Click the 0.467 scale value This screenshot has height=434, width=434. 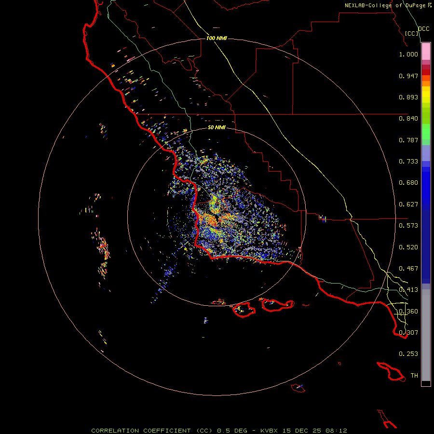[x=408, y=269]
